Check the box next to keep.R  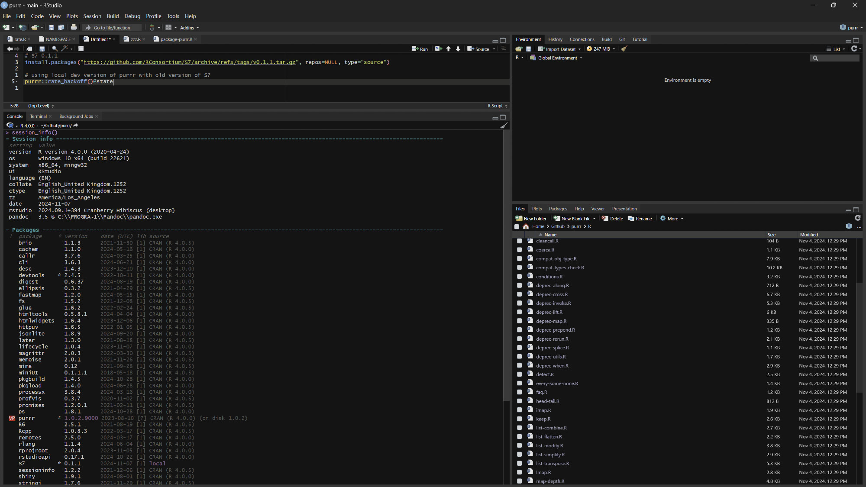(519, 419)
